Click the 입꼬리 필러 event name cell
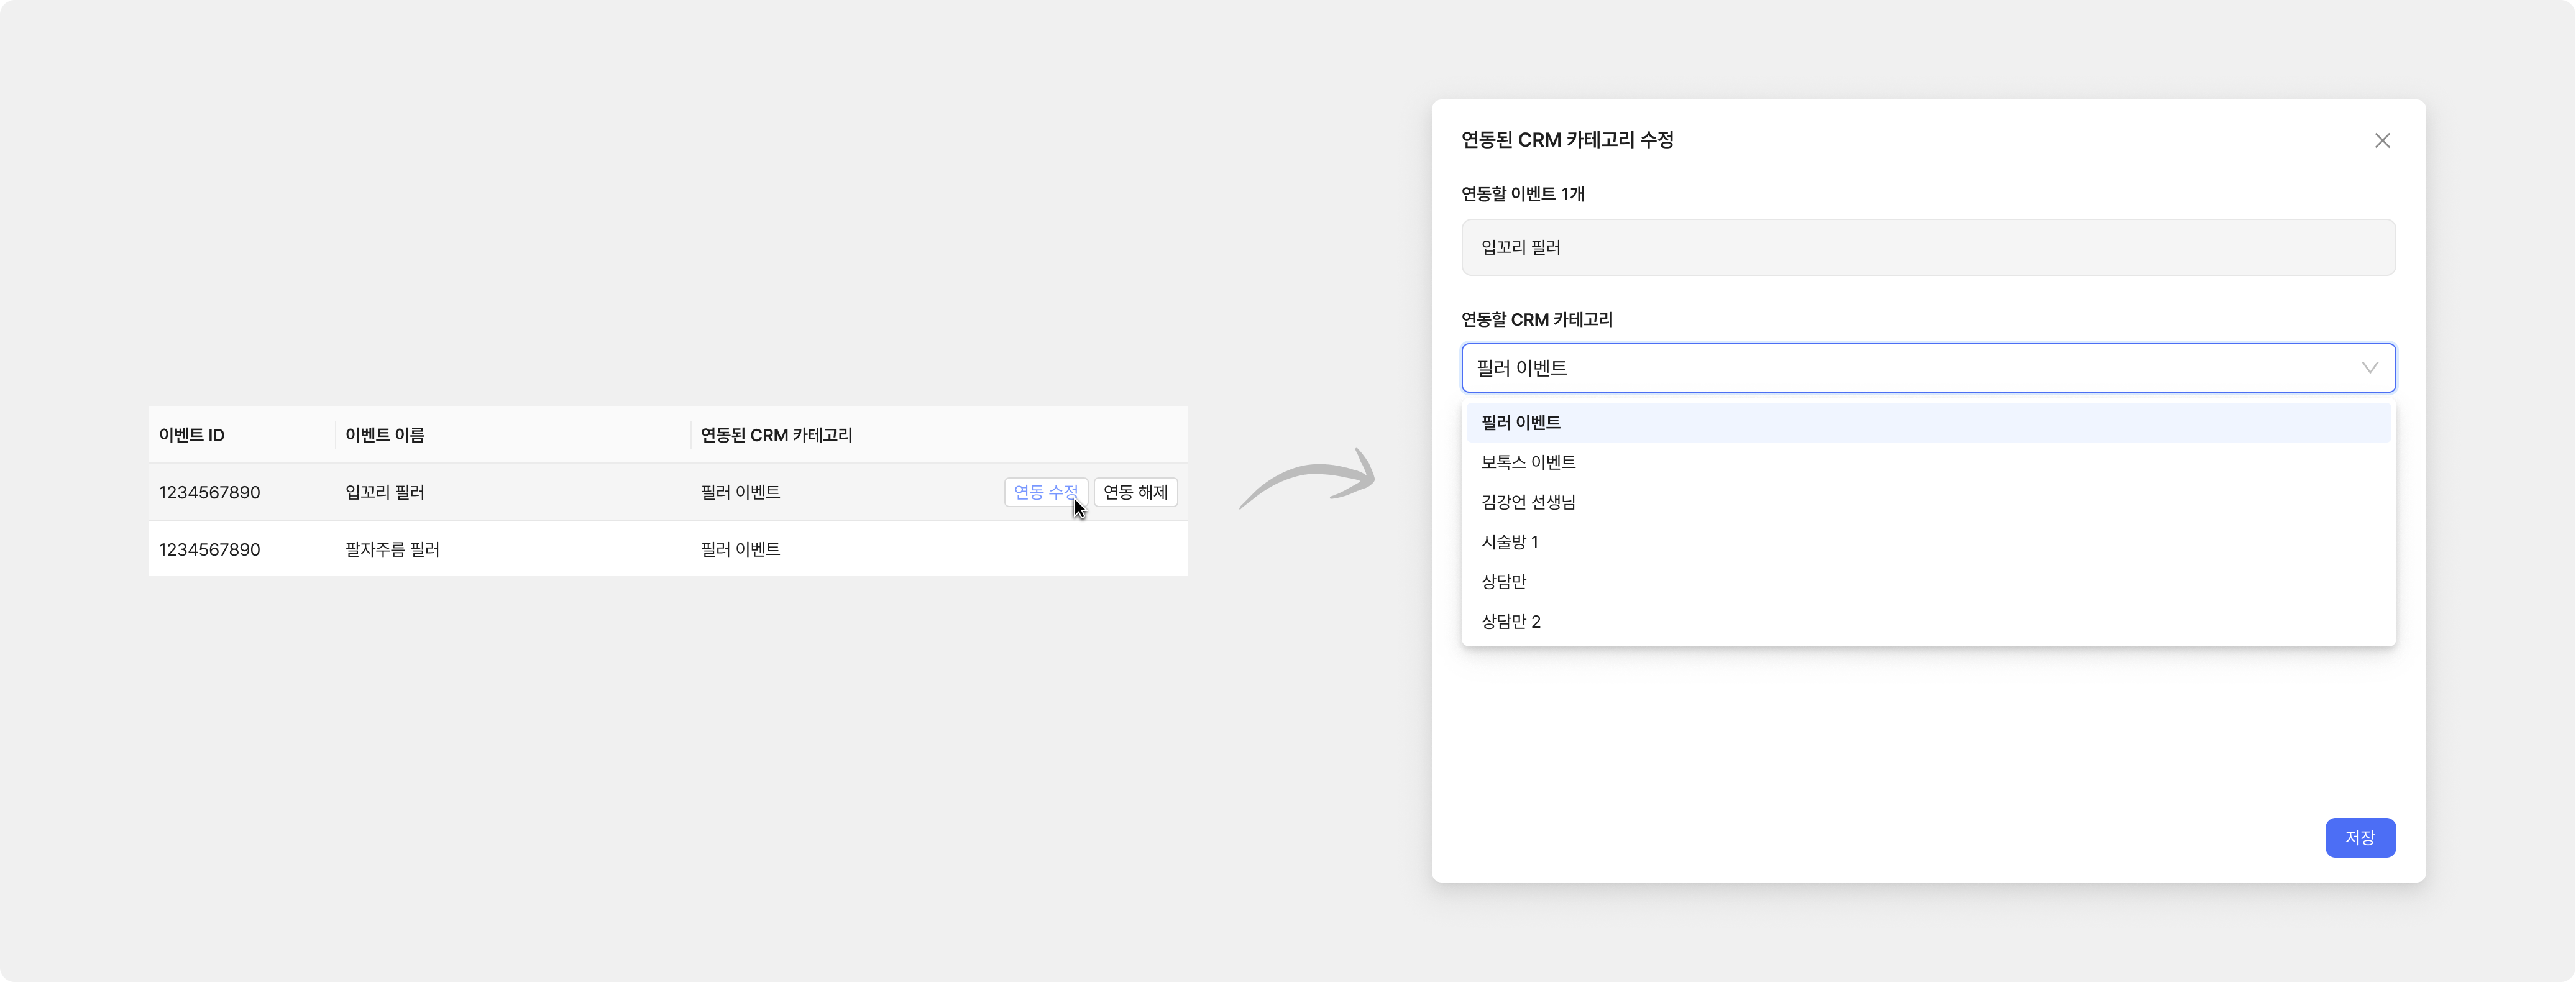This screenshot has height=982, width=2576. click(385, 492)
